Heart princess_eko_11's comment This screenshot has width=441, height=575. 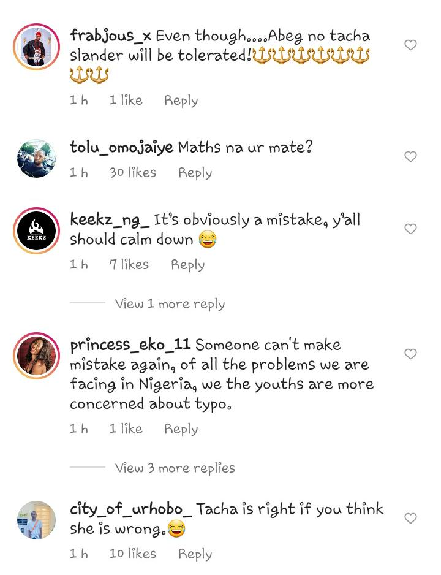tap(410, 354)
